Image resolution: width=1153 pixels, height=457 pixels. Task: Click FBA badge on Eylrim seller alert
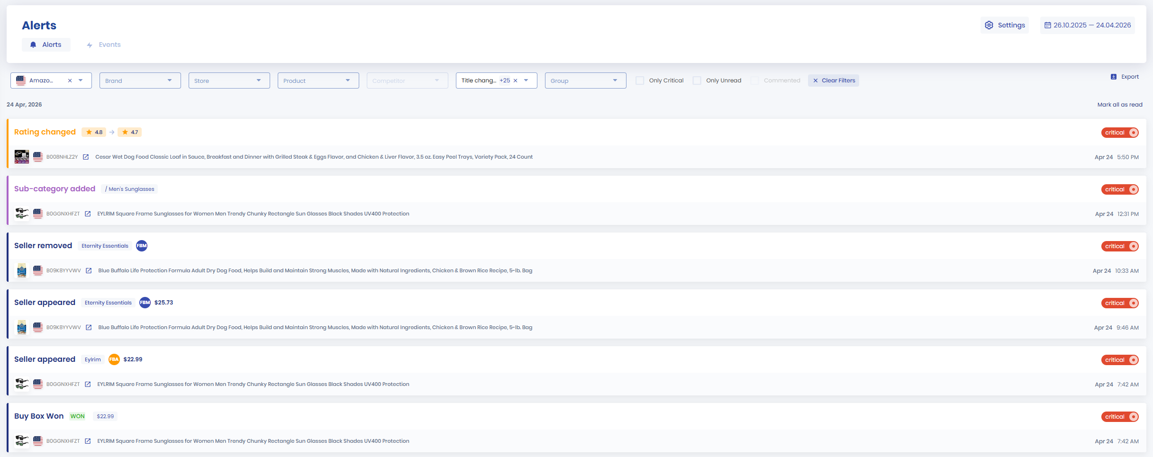114,359
